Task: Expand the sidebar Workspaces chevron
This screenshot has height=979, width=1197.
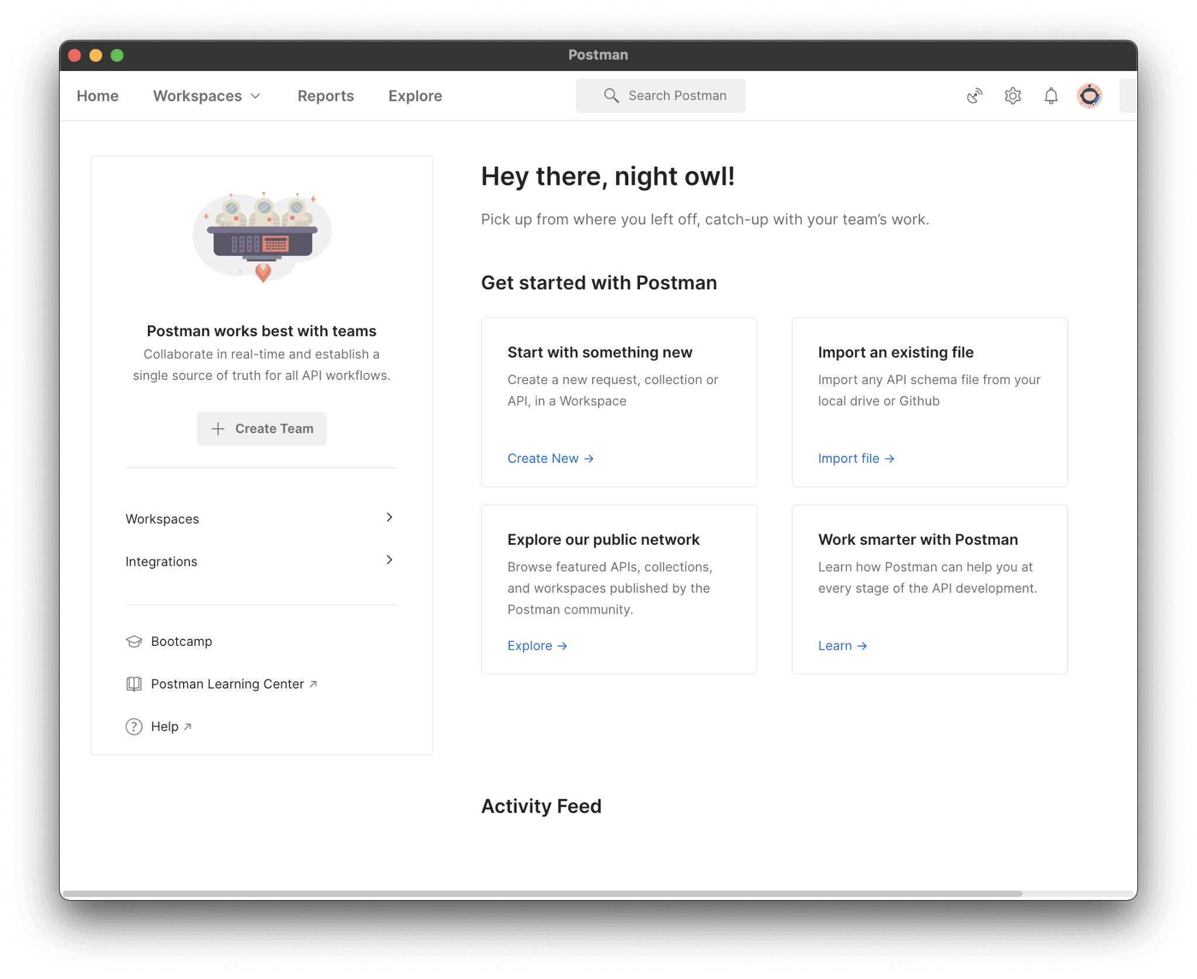Action: (x=390, y=517)
